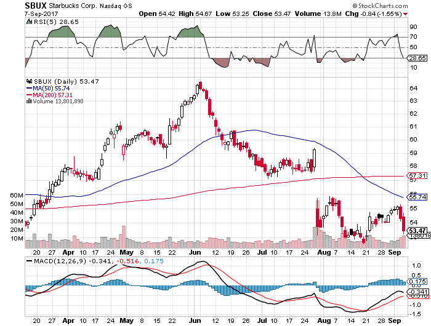
Task: Click the 7-Sep-2017 date label
Action: click(x=41, y=14)
